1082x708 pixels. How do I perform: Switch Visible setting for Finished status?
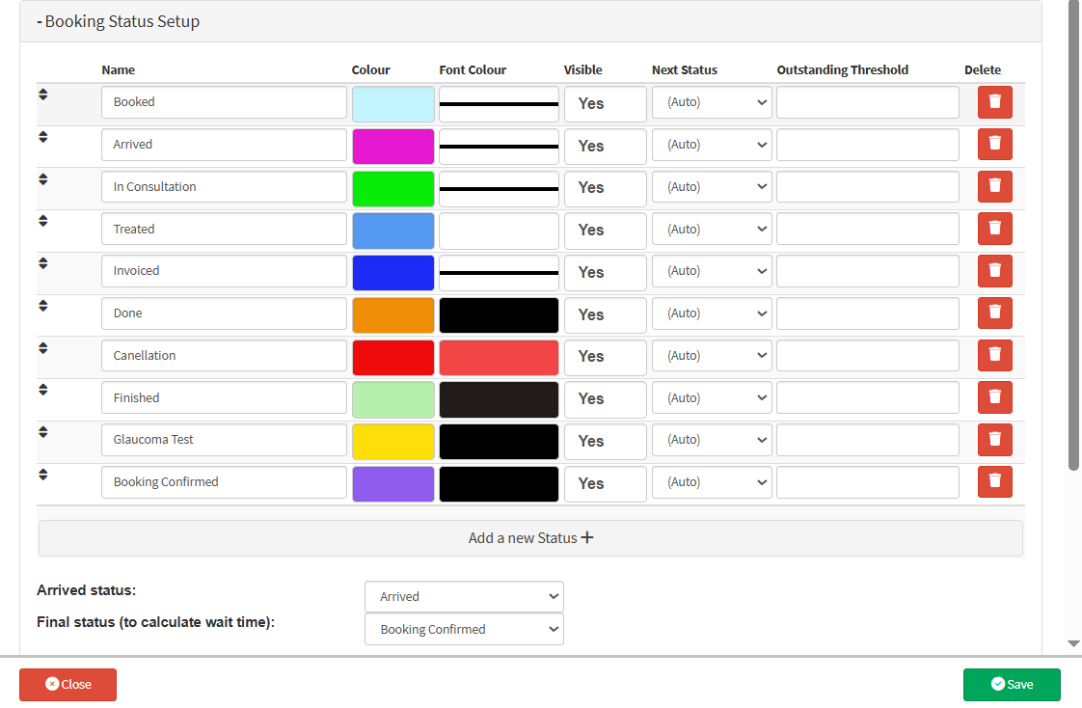[x=605, y=398]
